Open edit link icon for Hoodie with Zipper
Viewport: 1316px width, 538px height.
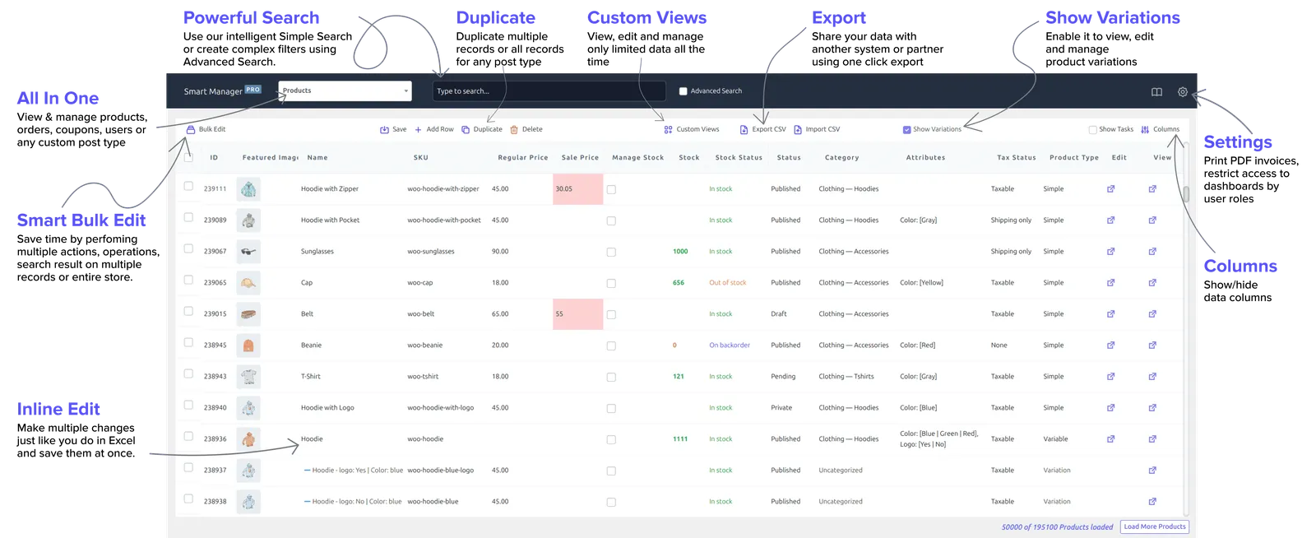[1110, 189]
